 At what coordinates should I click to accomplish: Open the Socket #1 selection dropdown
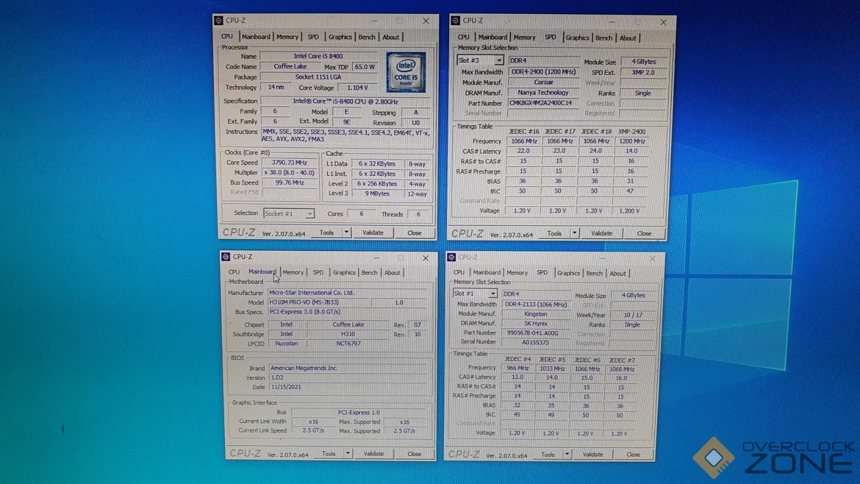pyautogui.click(x=310, y=214)
